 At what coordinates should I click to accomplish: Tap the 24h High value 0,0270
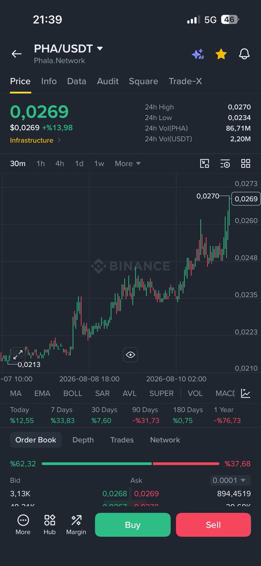pyautogui.click(x=239, y=107)
